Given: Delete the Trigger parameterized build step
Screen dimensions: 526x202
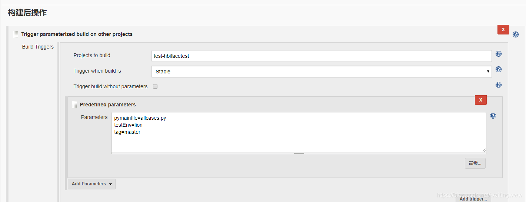Looking at the screenshot, I should (x=503, y=30).
